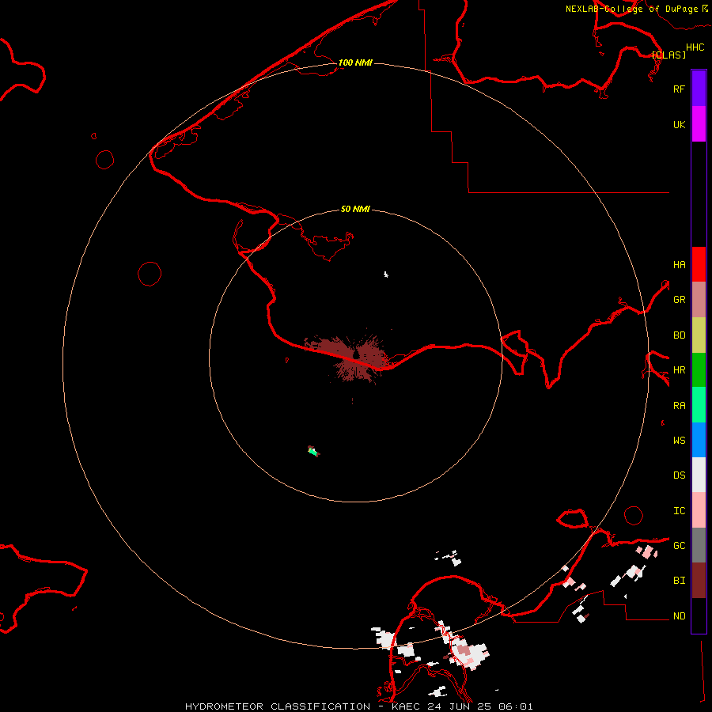This screenshot has width=712, height=712.
Task: Click the ND black legend swatch
Action: coord(699,615)
